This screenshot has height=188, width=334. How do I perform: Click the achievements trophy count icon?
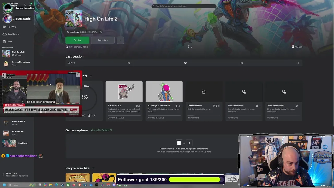(189, 47)
